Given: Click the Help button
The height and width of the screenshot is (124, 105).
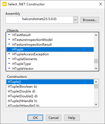Looking at the screenshot, I should [72, 118].
